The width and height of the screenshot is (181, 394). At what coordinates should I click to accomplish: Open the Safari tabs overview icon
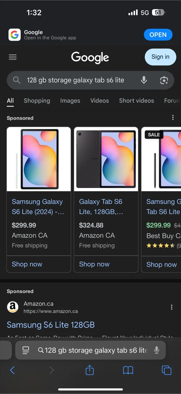167,370
